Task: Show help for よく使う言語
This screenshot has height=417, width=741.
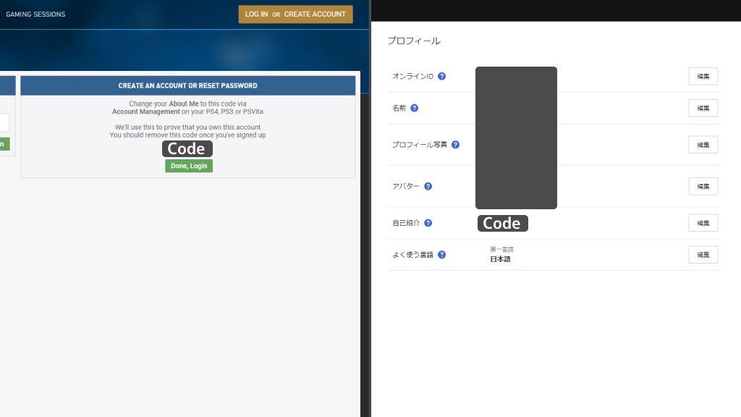Action: [x=442, y=254]
